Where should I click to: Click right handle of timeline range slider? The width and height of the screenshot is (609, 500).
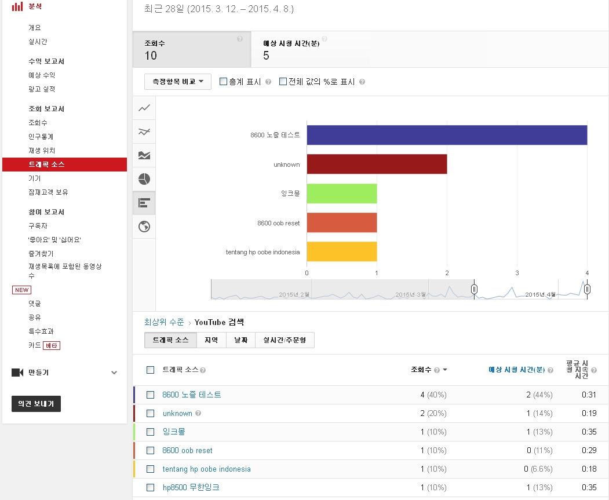tap(587, 289)
